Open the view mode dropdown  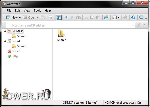[116, 18]
